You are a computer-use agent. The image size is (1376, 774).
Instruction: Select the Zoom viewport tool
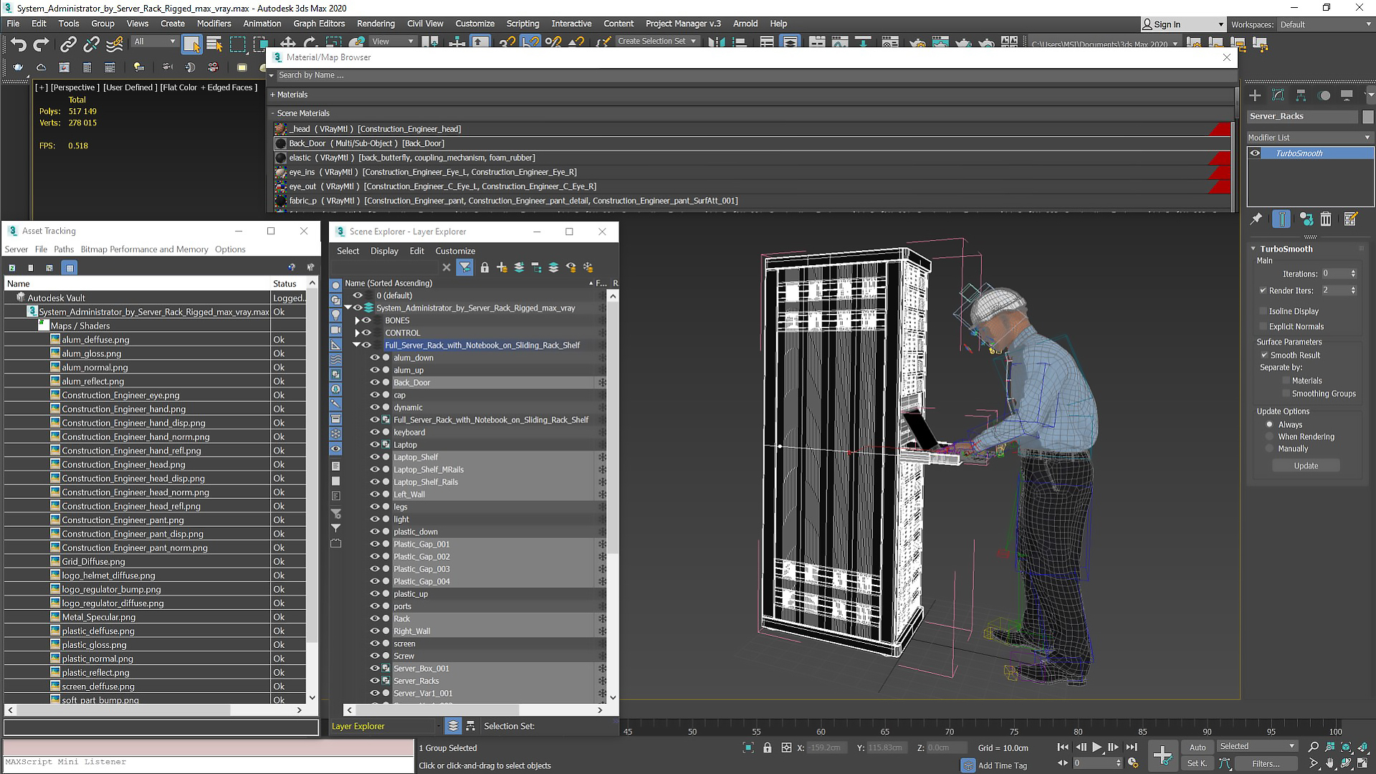[x=1313, y=747]
